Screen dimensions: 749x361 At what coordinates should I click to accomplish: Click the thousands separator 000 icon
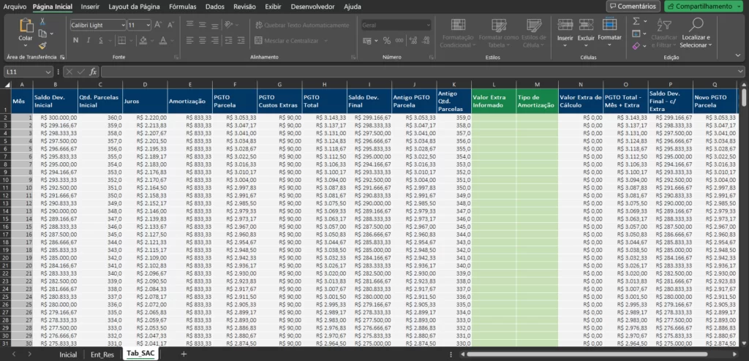coord(399,41)
